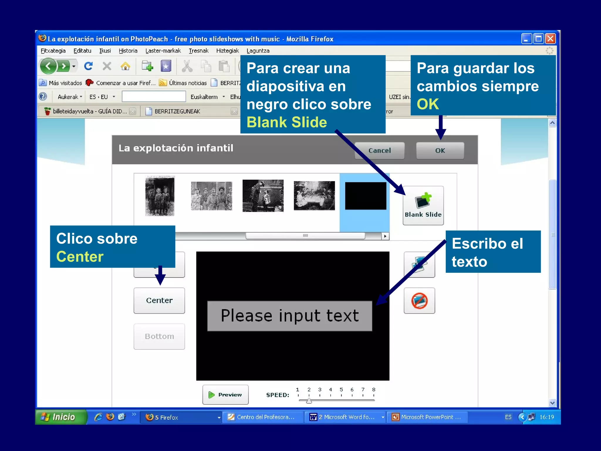Click the ES language indicator in tray

click(508, 417)
